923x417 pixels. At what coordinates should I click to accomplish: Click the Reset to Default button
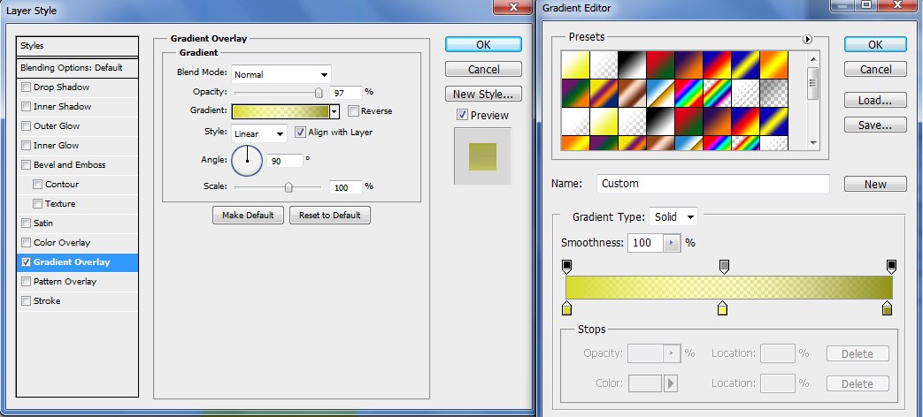(329, 215)
